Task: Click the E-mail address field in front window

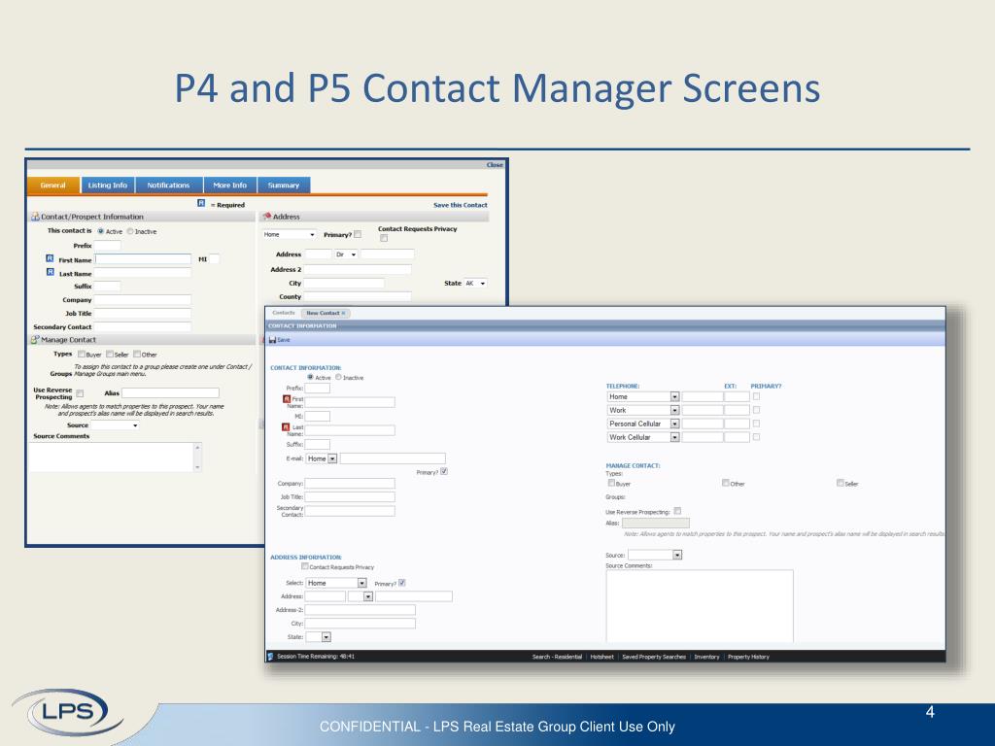Action: (393, 458)
